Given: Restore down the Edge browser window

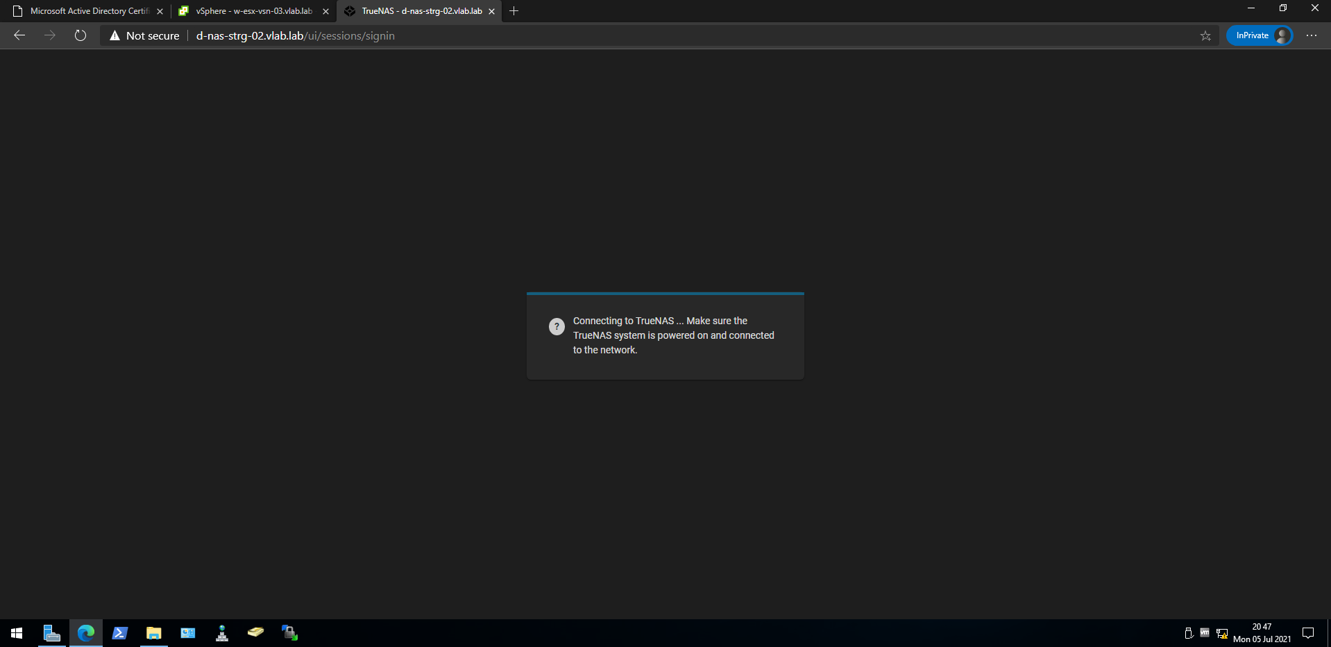Looking at the screenshot, I should (x=1283, y=8).
